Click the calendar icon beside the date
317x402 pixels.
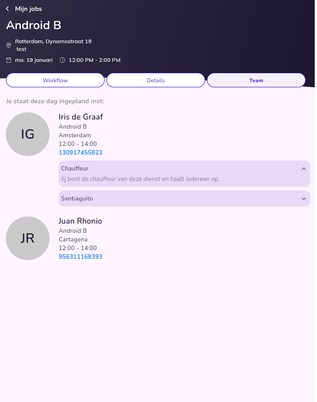pyautogui.click(x=9, y=60)
